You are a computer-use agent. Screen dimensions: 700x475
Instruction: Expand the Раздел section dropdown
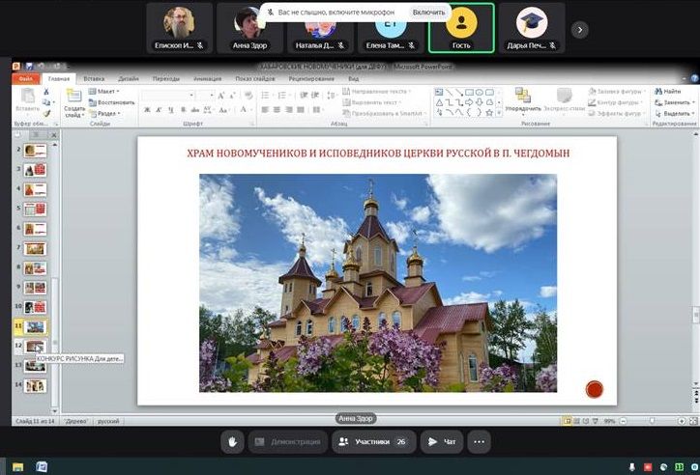tap(107, 113)
